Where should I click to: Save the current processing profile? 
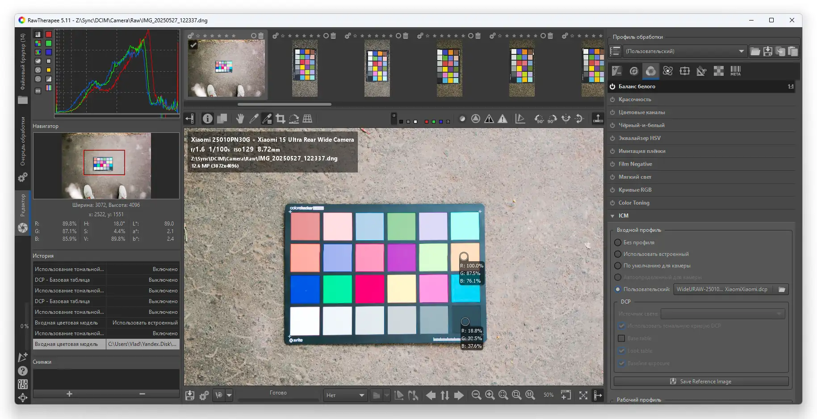click(767, 51)
